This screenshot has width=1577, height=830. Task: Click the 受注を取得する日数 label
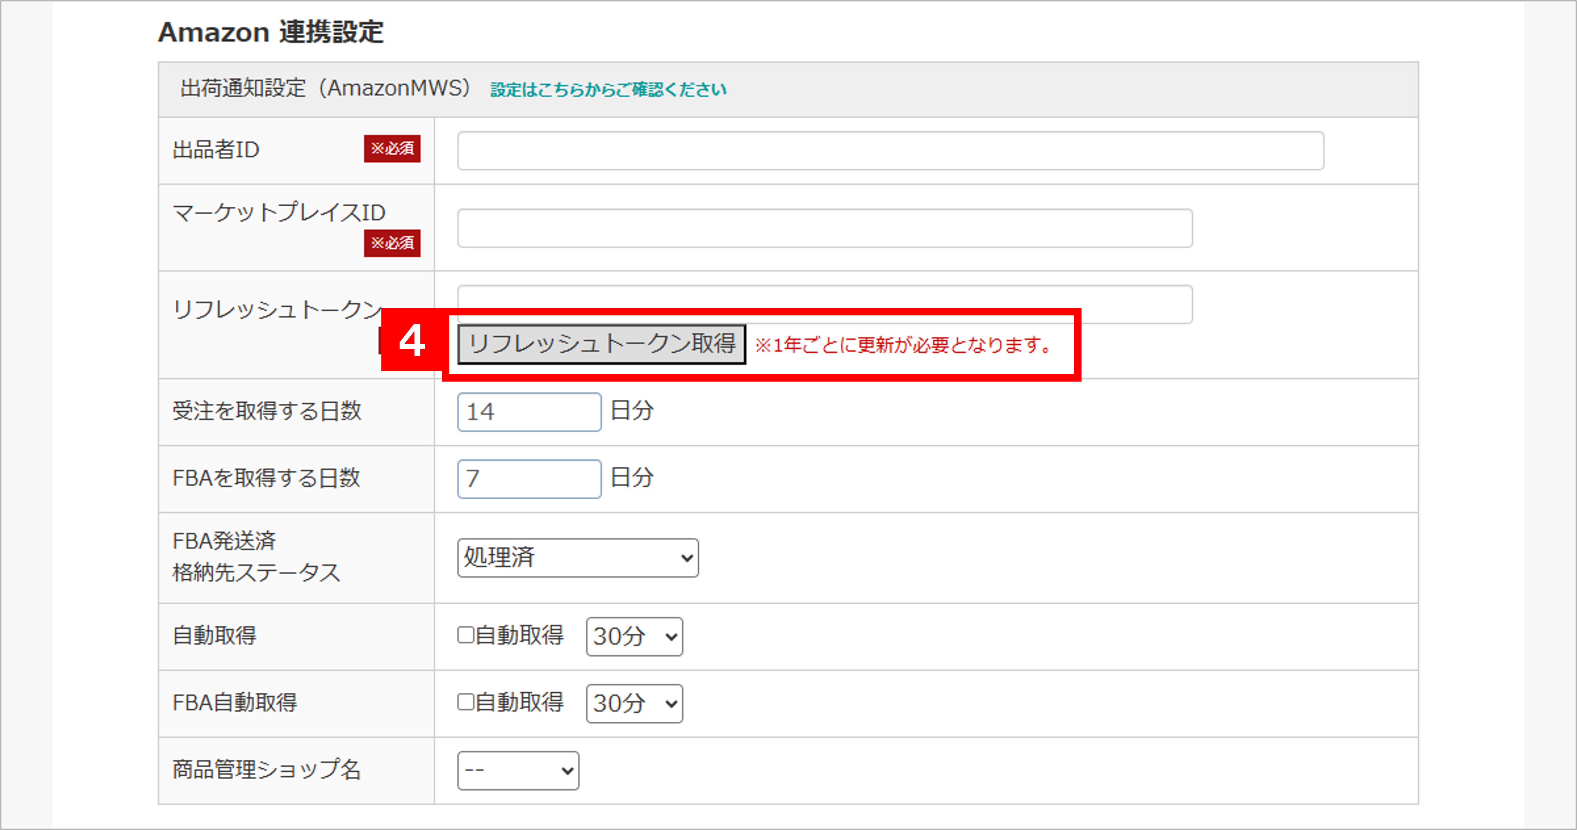(267, 411)
